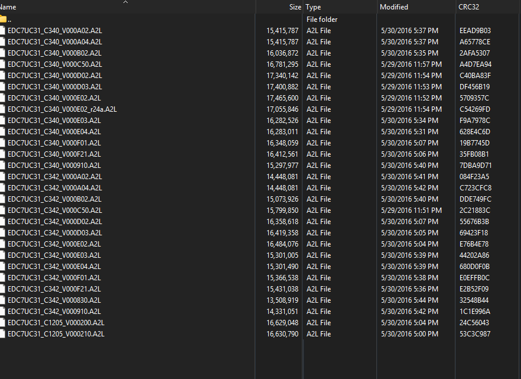Click the sort direction arrow above Name
Viewport: 521px width, 379px height.
pyautogui.click(x=125, y=2)
